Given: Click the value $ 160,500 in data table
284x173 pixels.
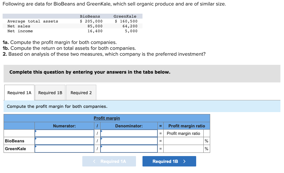Looking at the screenshot, I should click(126, 21).
